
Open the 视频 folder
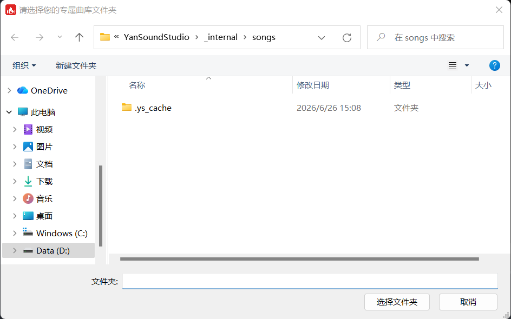tap(44, 130)
